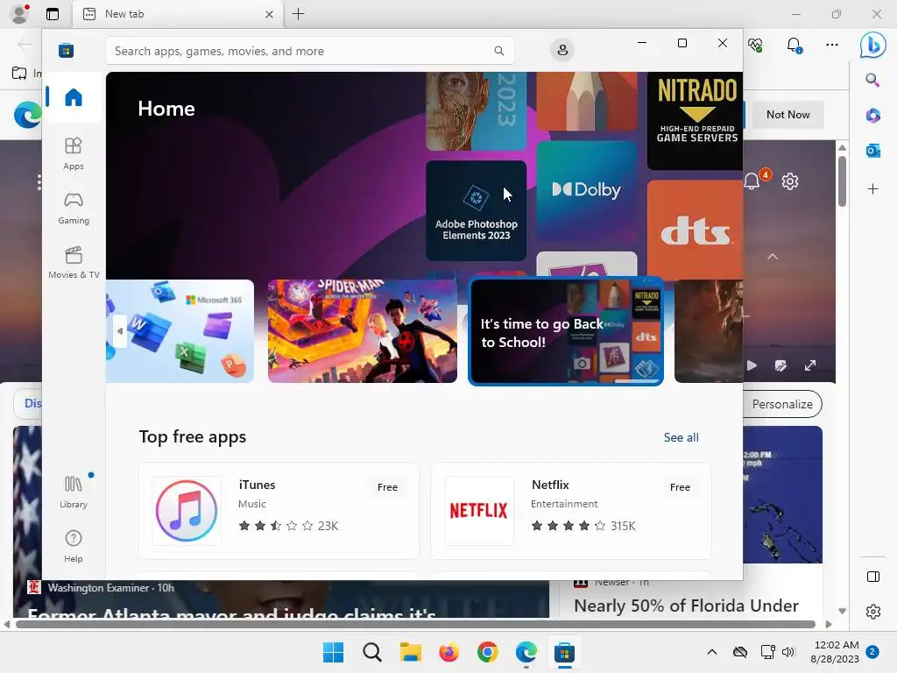Open Nearly 50% of Florida news headline
Image resolution: width=897 pixels, height=673 pixels.
686,606
